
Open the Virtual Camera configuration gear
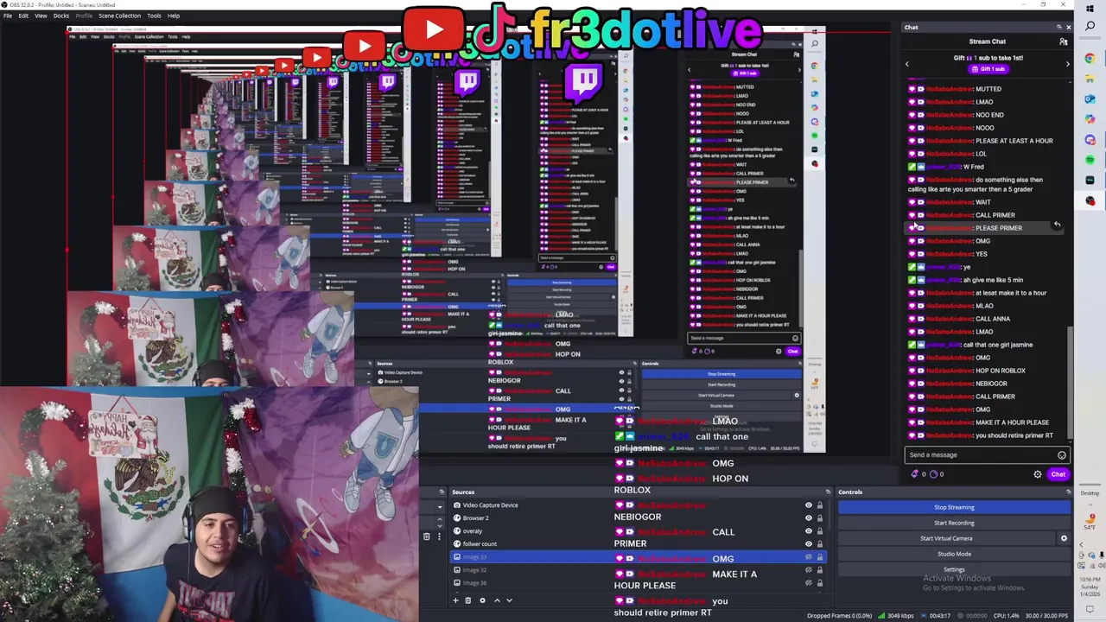[1064, 538]
